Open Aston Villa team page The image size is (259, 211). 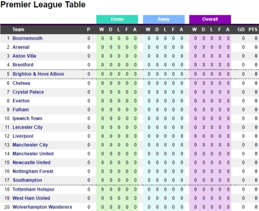point(24,56)
